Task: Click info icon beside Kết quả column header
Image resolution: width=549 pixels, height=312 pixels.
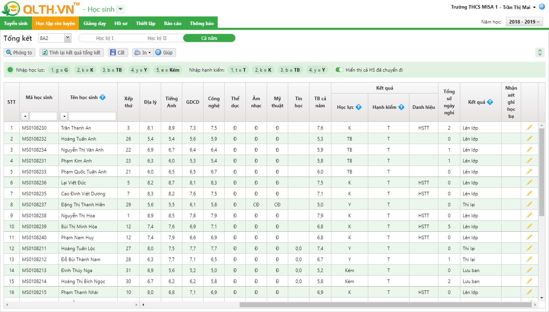Action: 490,102
